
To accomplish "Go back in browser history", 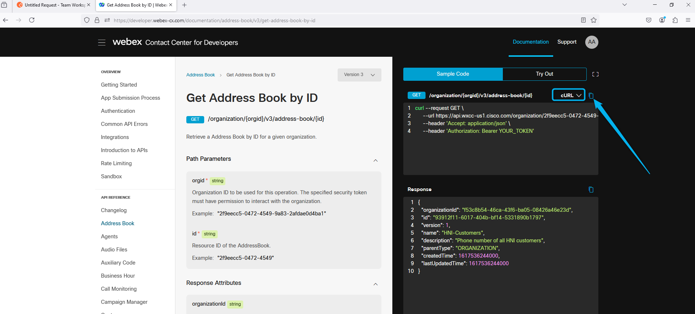I will (x=5, y=20).
